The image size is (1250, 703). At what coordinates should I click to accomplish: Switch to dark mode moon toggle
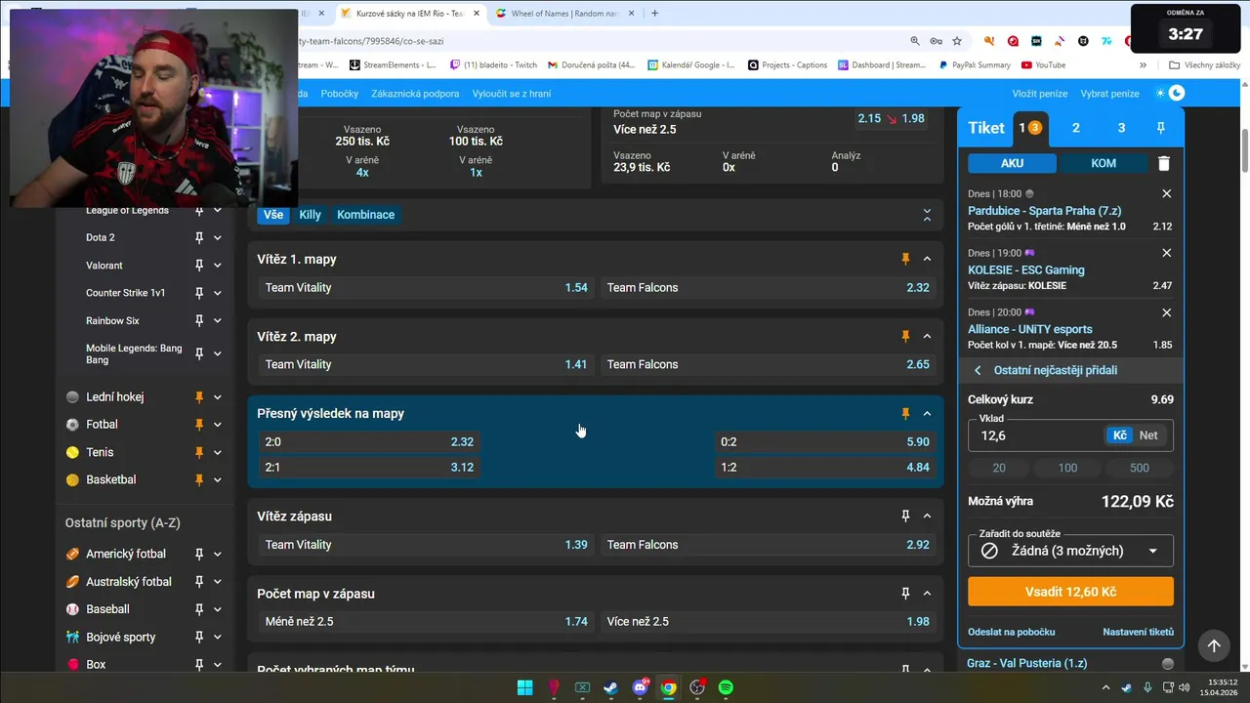[x=1177, y=94]
